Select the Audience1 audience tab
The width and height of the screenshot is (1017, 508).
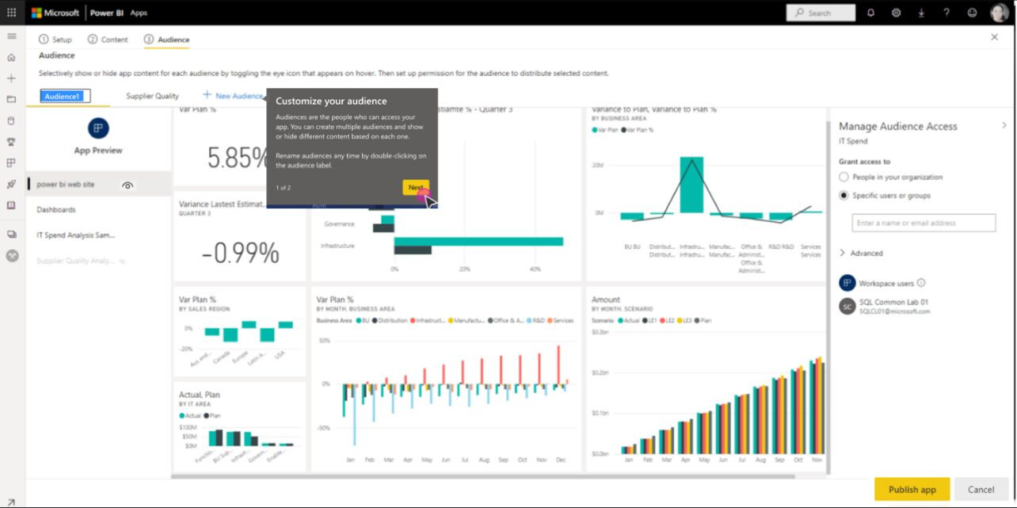[x=65, y=96]
